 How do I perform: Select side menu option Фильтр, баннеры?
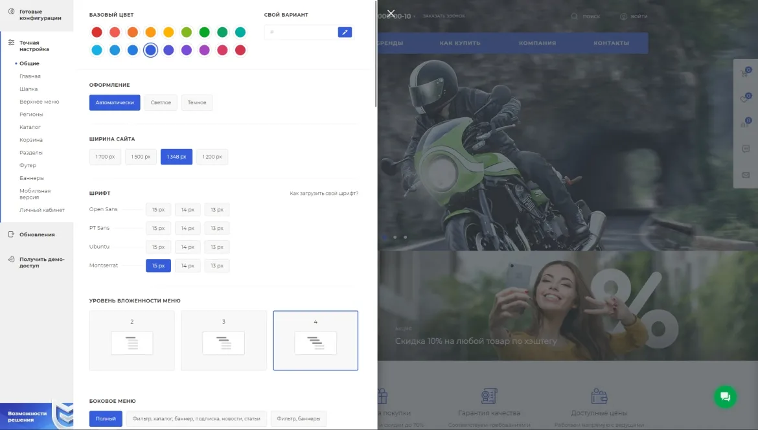298,419
